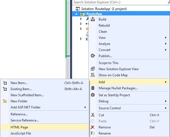170x137 pixels.
Task: Click the Del shortcut text
Action: [x=152, y=127]
